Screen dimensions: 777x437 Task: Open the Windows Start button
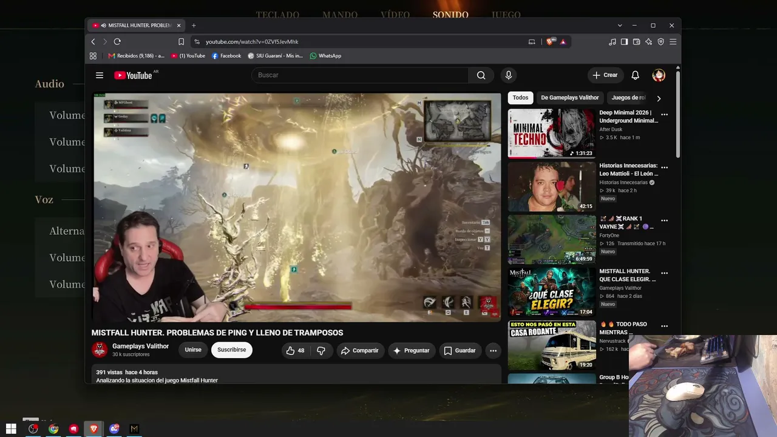coord(11,429)
